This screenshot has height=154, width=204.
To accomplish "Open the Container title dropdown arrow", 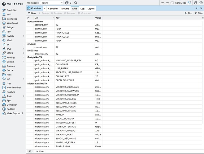I will (45, 9).
